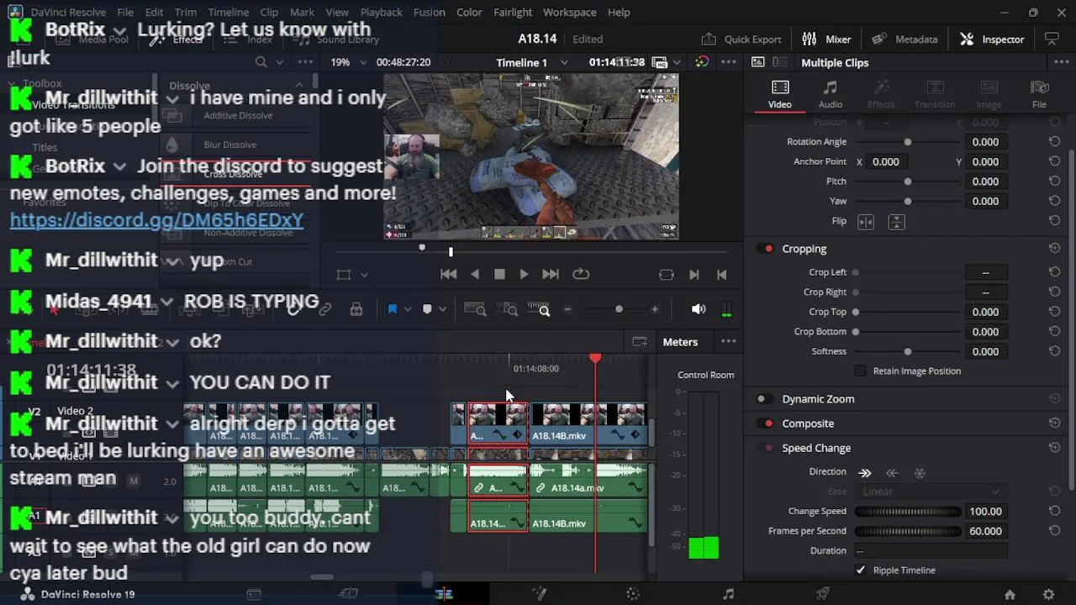Click Quick Export button

point(741,39)
